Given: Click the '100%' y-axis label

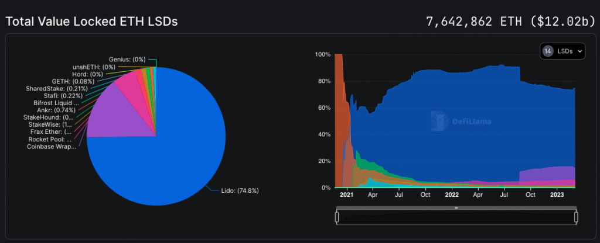Looking at the screenshot, I should point(323,54).
